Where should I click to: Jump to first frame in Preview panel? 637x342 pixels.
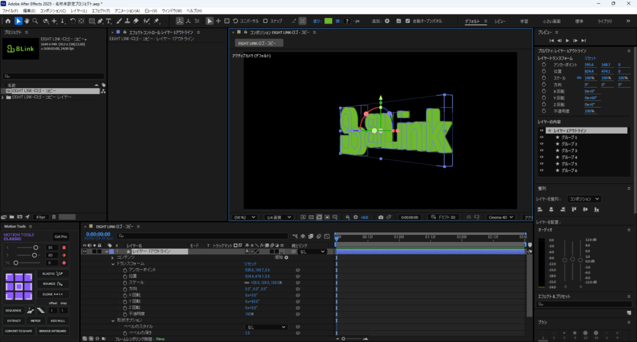(551, 40)
